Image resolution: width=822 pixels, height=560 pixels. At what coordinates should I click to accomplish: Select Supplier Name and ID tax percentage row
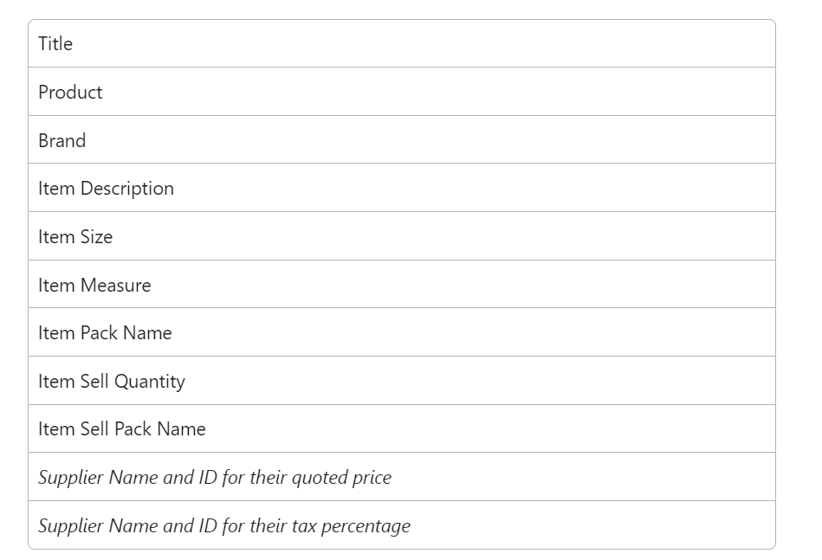[402, 525]
